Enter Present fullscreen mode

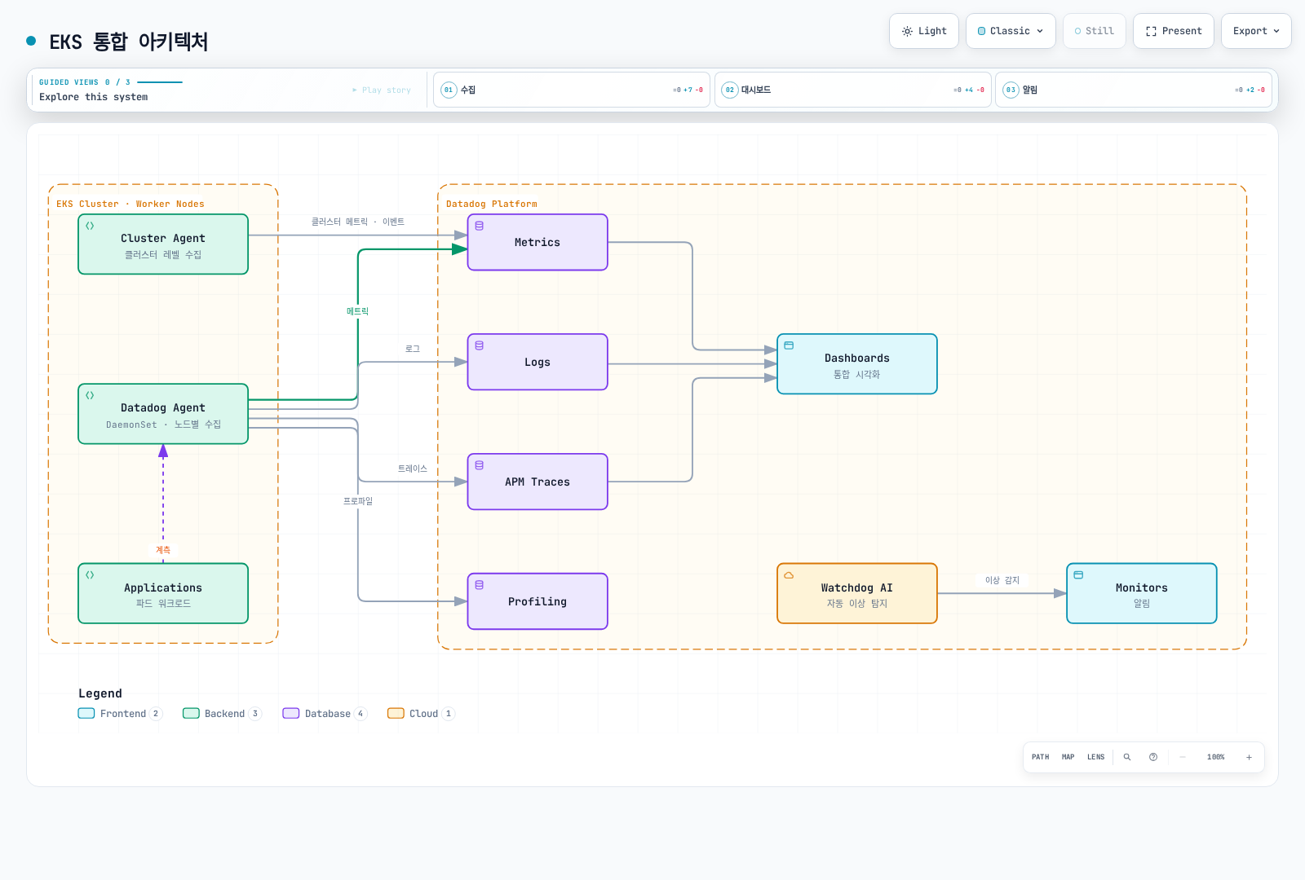click(1174, 31)
